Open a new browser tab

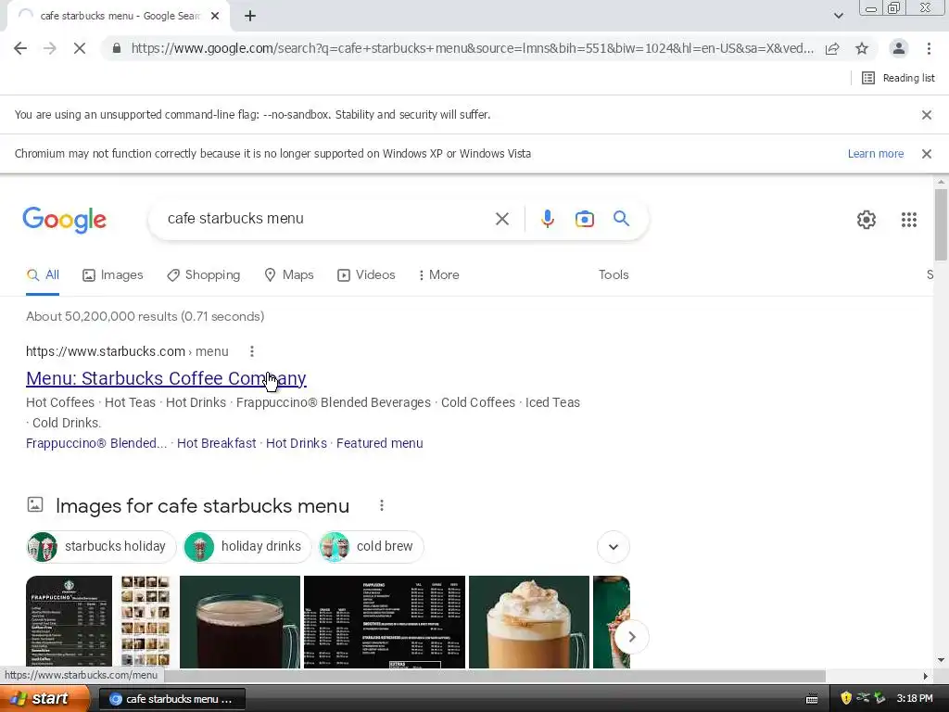(x=250, y=17)
